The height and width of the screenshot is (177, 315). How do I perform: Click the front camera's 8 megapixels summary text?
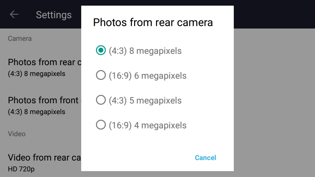click(x=37, y=112)
